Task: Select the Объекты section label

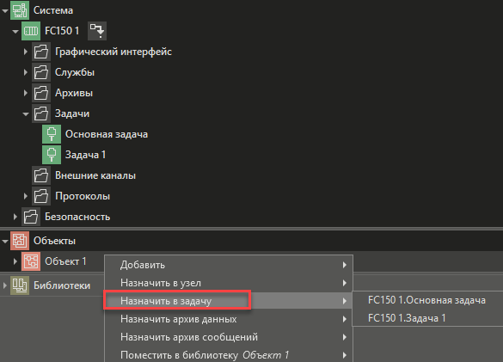Action: click(54, 241)
